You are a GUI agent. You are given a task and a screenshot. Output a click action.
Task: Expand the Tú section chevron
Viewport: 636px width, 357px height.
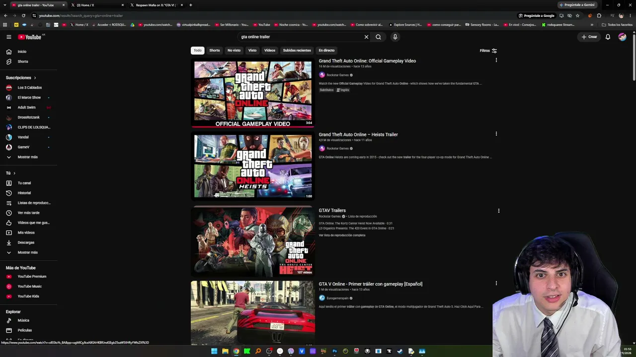tap(14, 173)
